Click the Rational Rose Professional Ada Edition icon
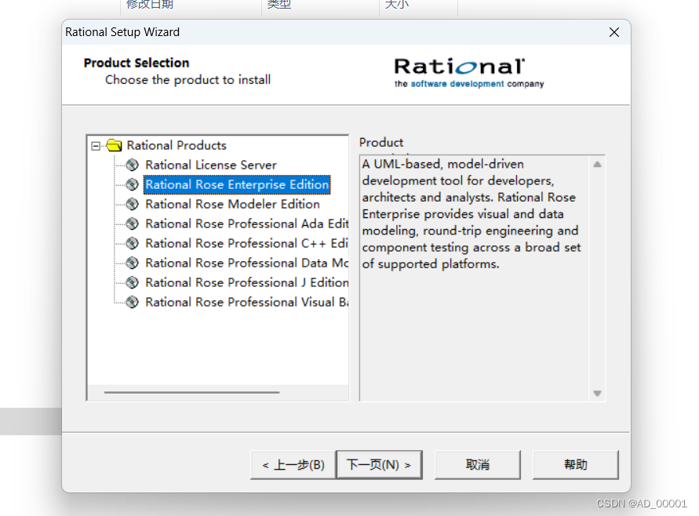699x516 pixels. point(131,223)
